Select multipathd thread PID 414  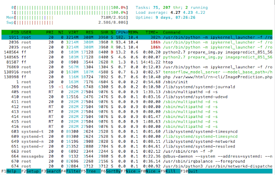[x=137, y=117]
